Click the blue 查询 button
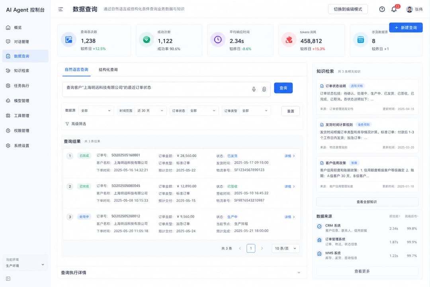This screenshot has height=287, width=430. pyautogui.click(x=283, y=88)
